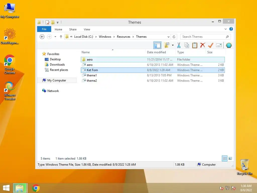257x193 pixels.
Task: Click the blue shell icon in toolbar
Action: [229, 45]
